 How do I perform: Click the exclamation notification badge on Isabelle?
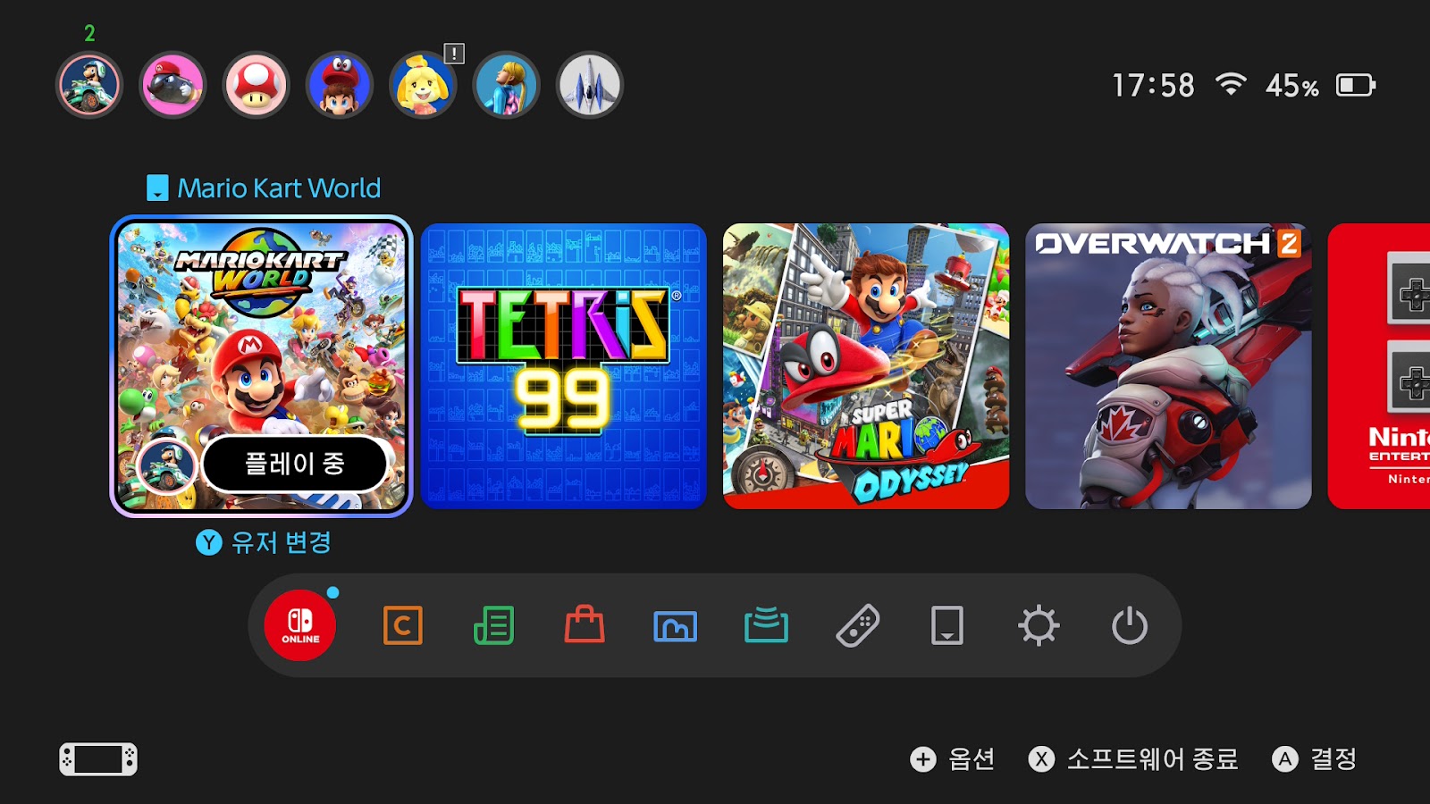[x=454, y=54]
